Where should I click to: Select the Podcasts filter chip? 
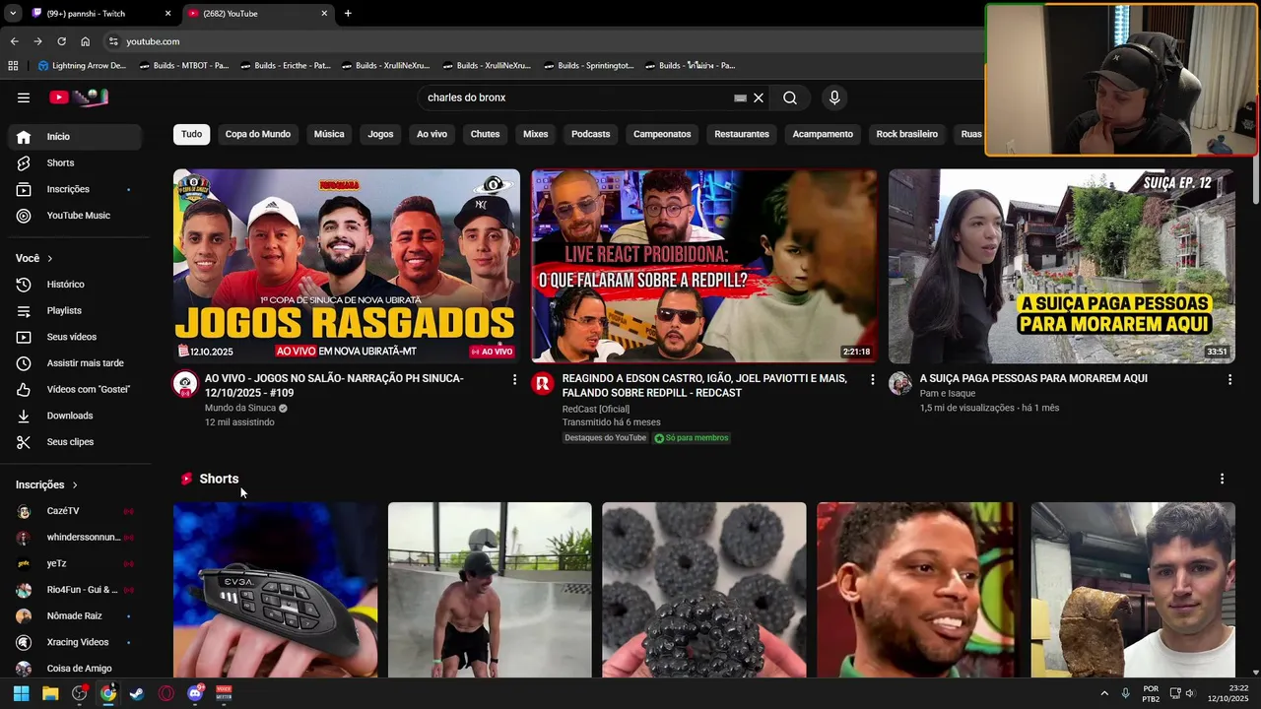point(591,134)
